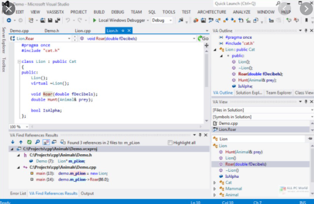Pin the VA Find References Results panel
Image resolution: width=314 pixels, height=204 pixels.
200,135
